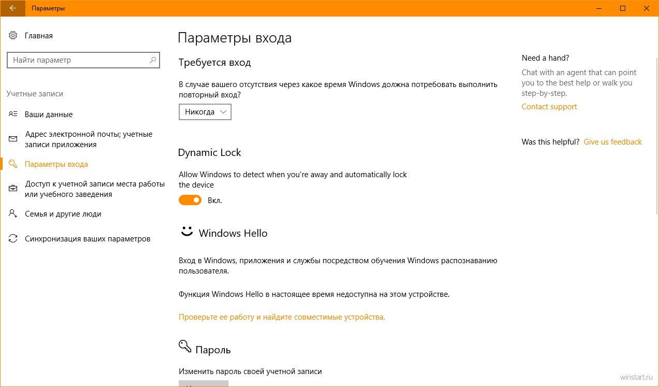The width and height of the screenshot is (659, 387).
Task: Click the person icon for Семья и другие люди
Action: pos(13,214)
